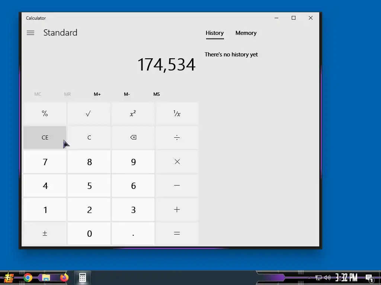Clear entry with the CE button
The height and width of the screenshot is (285, 381).
pyautogui.click(x=45, y=137)
